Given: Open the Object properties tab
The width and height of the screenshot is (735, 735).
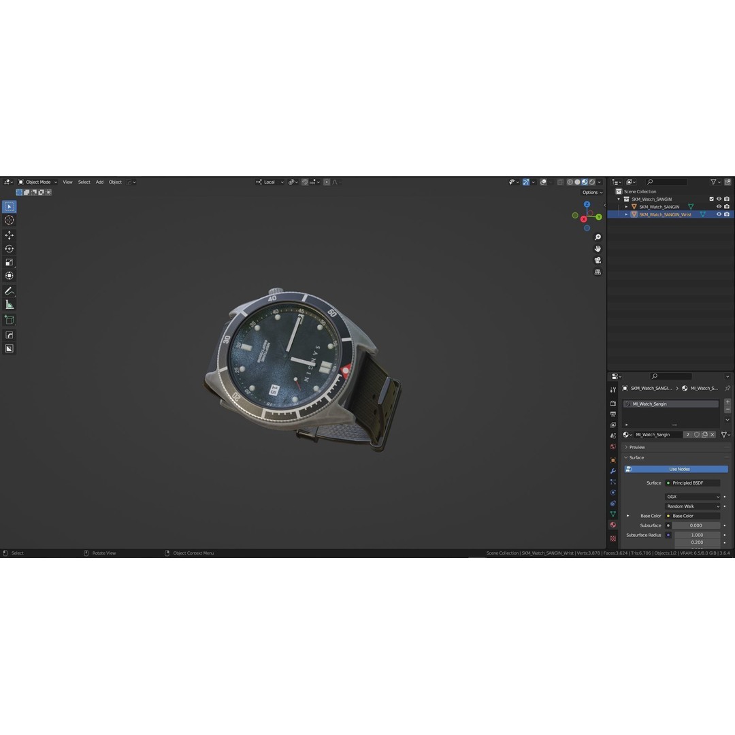Looking at the screenshot, I should tap(613, 460).
